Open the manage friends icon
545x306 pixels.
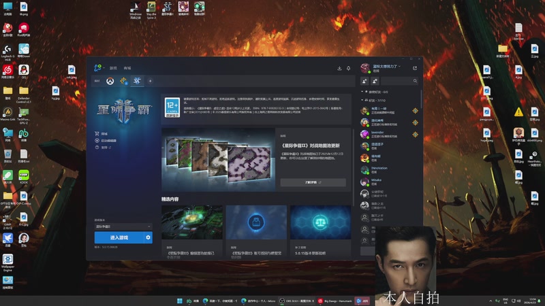pos(375,81)
